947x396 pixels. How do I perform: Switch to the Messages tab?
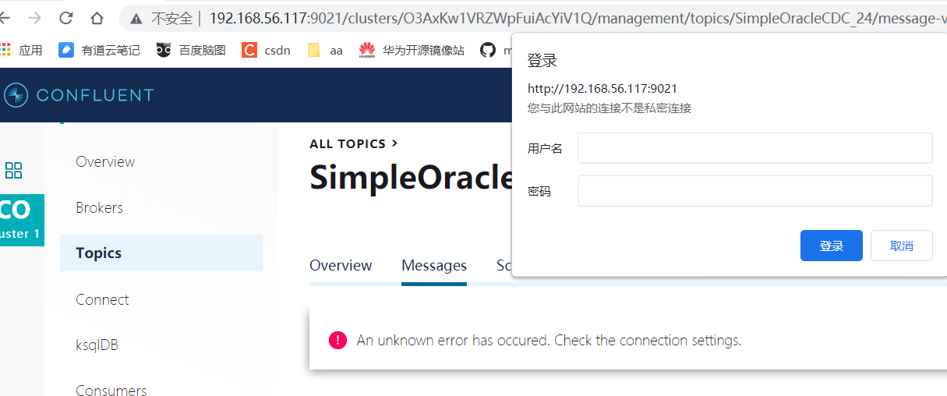[434, 265]
